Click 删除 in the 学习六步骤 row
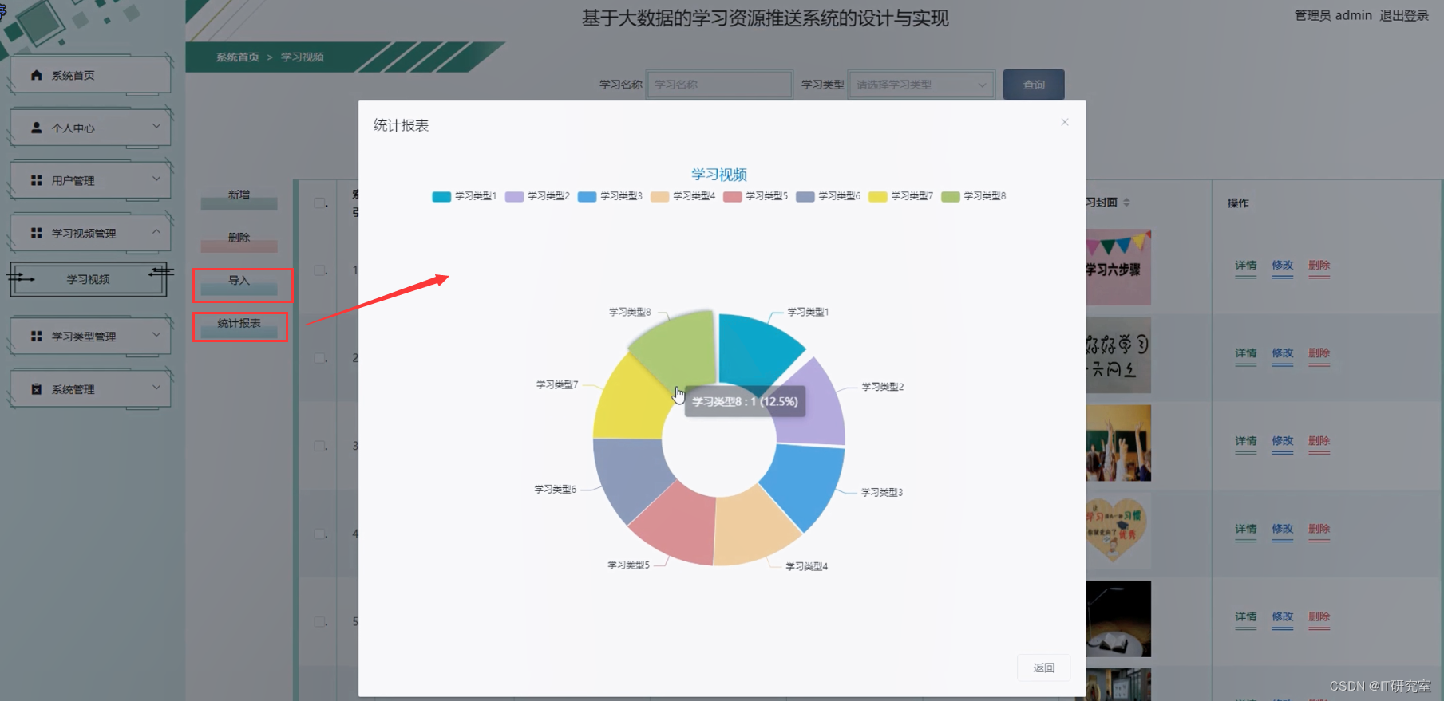The width and height of the screenshot is (1444, 701). coord(1319,266)
